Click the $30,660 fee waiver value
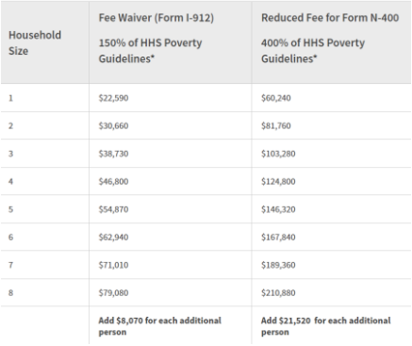 pyautogui.click(x=113, y=126)
